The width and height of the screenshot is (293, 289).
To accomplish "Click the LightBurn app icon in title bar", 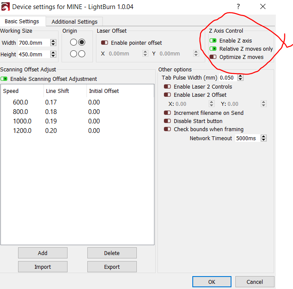I will [5, 6].
